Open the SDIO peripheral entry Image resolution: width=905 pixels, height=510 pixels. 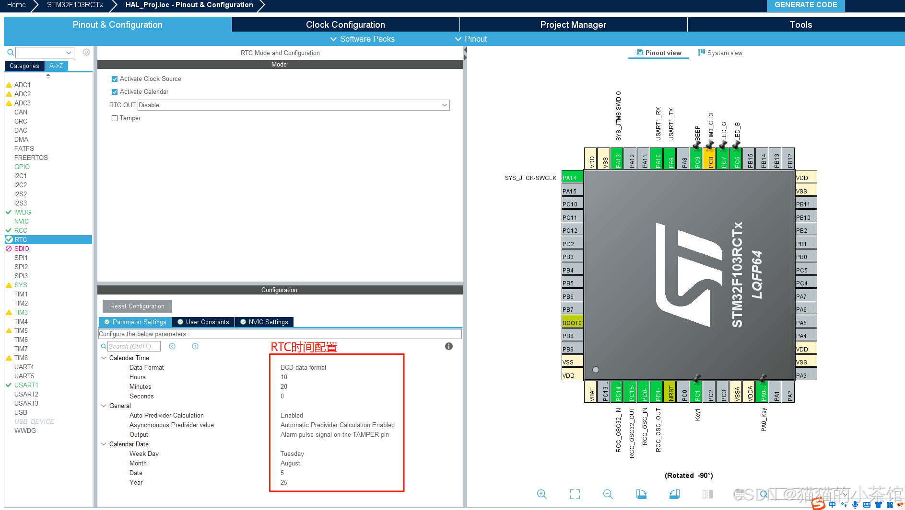coord(22,249)
